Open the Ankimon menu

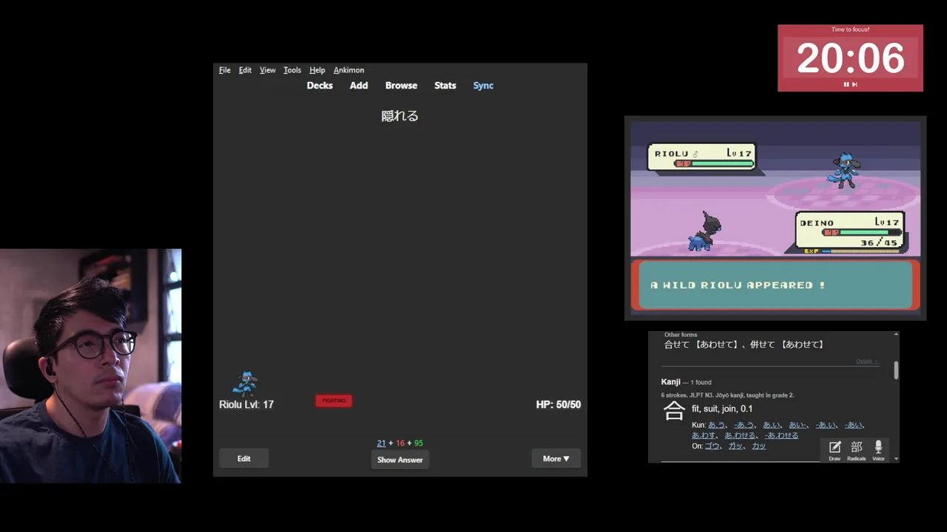(x=348, y=70)
